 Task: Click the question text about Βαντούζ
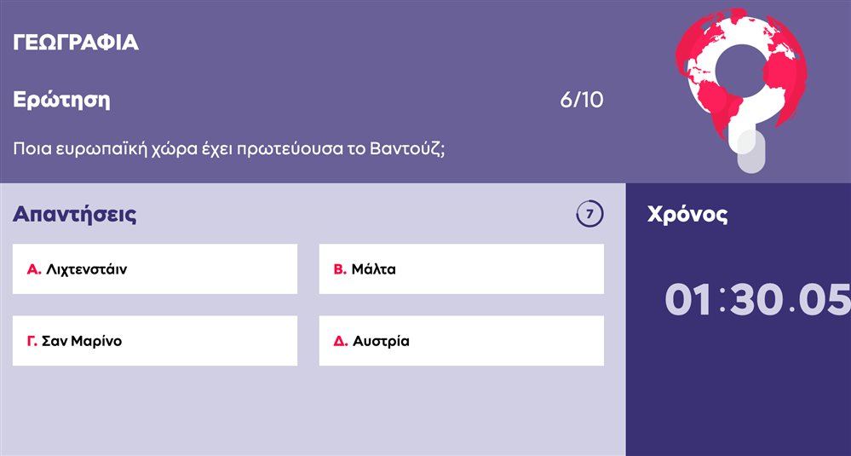click(x=229, y=149)
